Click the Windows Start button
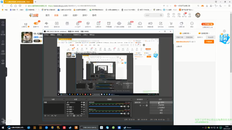Screen dimensions: 232x130 pyautogui.click(x=3, y=128)
